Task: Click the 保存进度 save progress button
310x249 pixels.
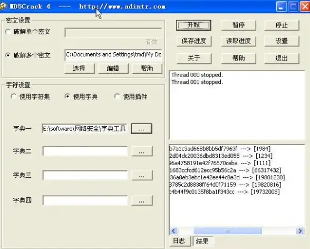Action: click(194, 41)
